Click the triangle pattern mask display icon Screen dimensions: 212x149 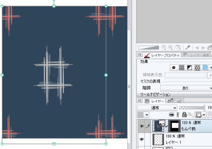[197, 68]
